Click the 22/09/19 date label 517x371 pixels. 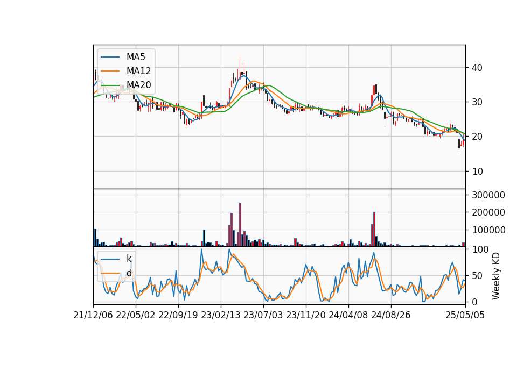tap(178, 315)
